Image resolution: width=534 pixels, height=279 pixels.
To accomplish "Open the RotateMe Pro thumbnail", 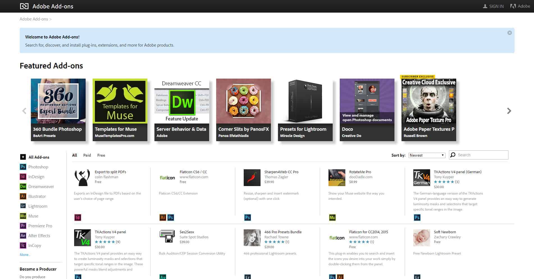I will coord(337,177).
